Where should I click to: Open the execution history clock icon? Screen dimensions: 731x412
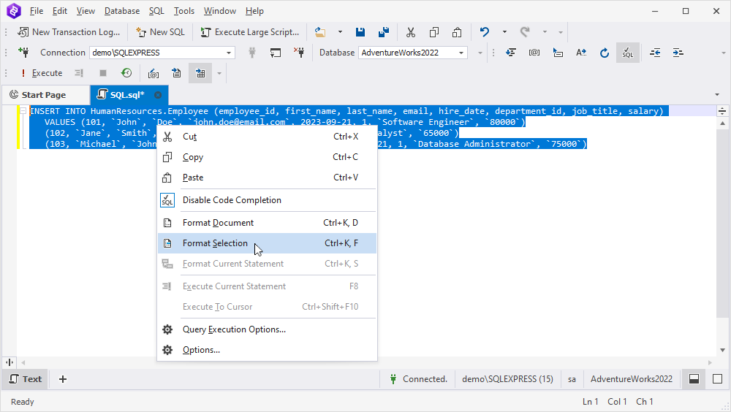(126, 73)
